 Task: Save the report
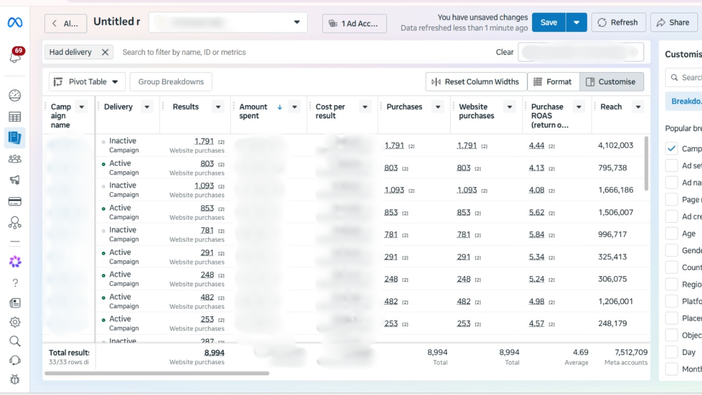[548, 22]
